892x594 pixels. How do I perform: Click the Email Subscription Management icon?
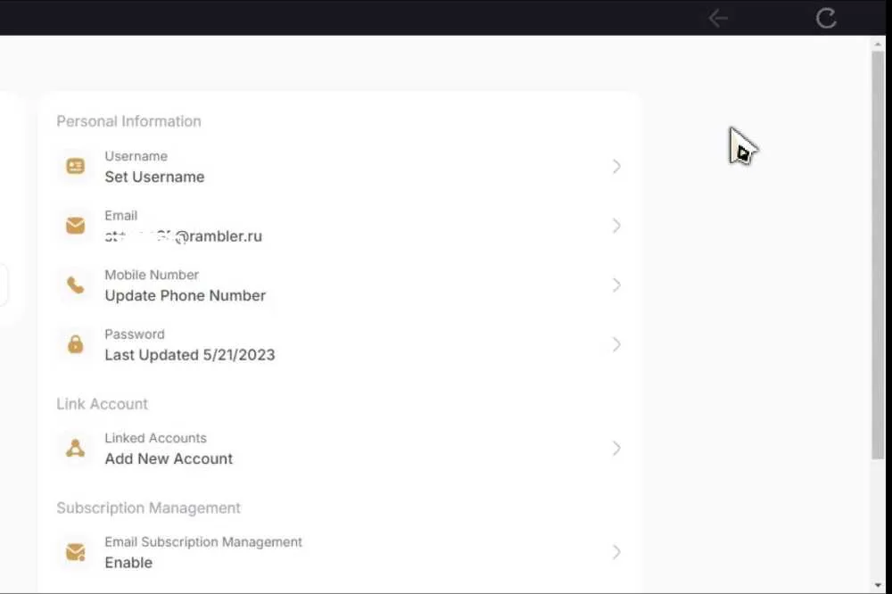coord(75,552)
